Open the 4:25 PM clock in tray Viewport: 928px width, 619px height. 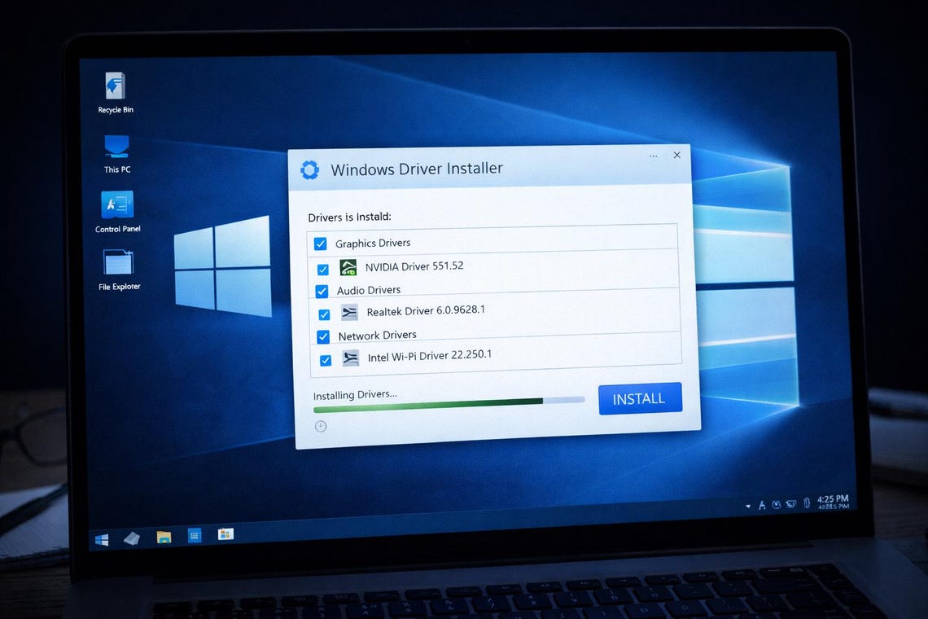point(833,502)
